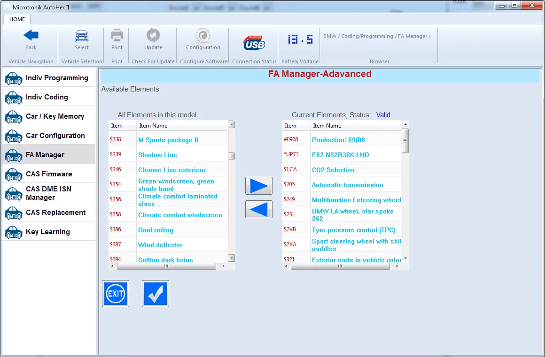Open CAS Firmware sidebar icon
The height and width of the screenshot is (357, 545).
[14, 175]
